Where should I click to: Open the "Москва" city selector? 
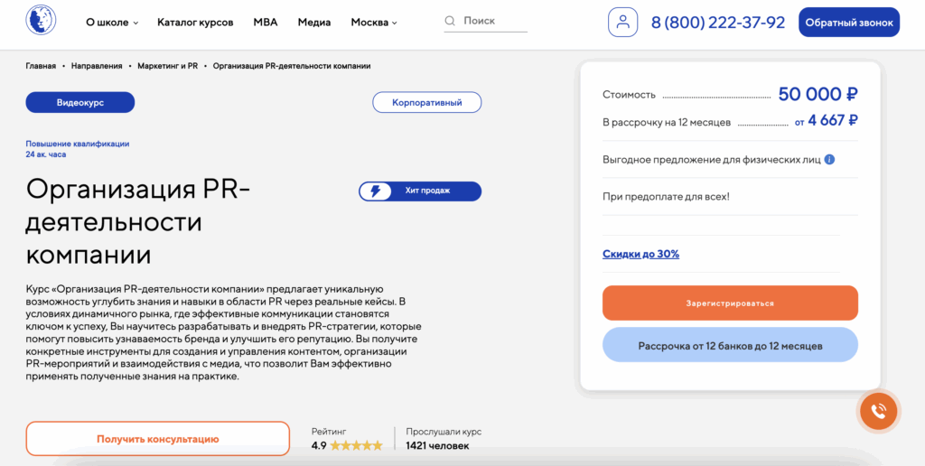tap(374, 22)
